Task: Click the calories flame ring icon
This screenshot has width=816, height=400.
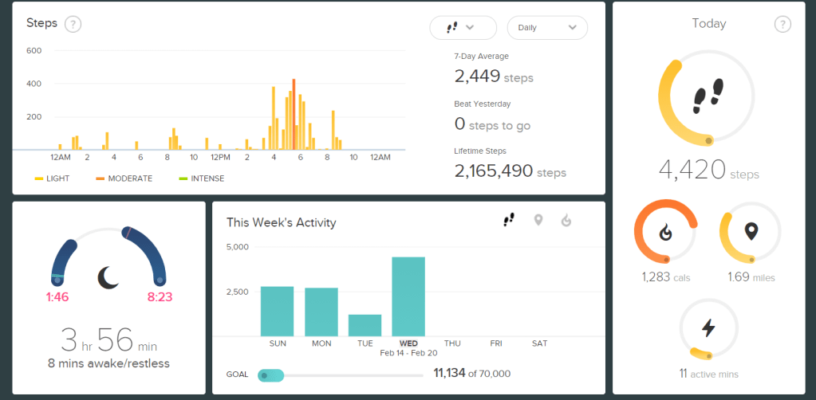Action: point(665,232)
